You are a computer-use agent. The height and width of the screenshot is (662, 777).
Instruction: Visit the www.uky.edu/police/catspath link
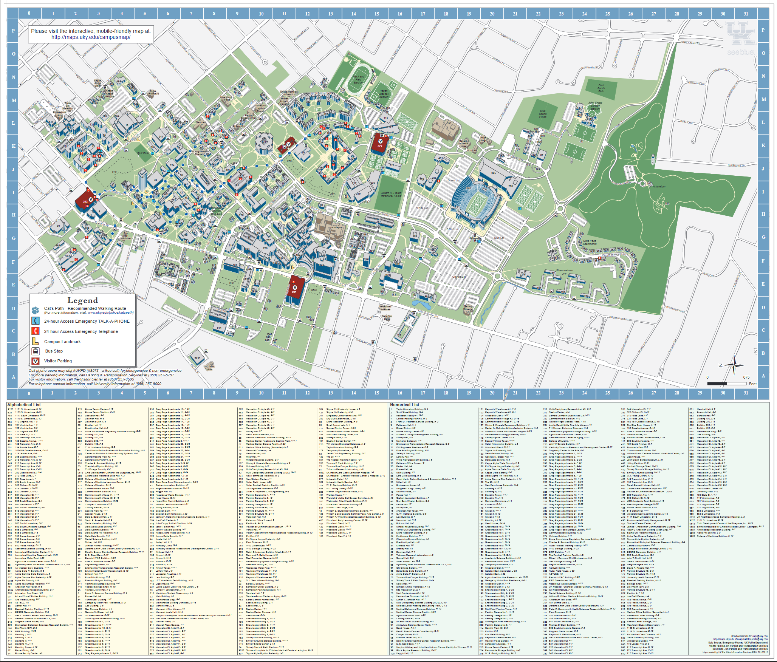110,313
